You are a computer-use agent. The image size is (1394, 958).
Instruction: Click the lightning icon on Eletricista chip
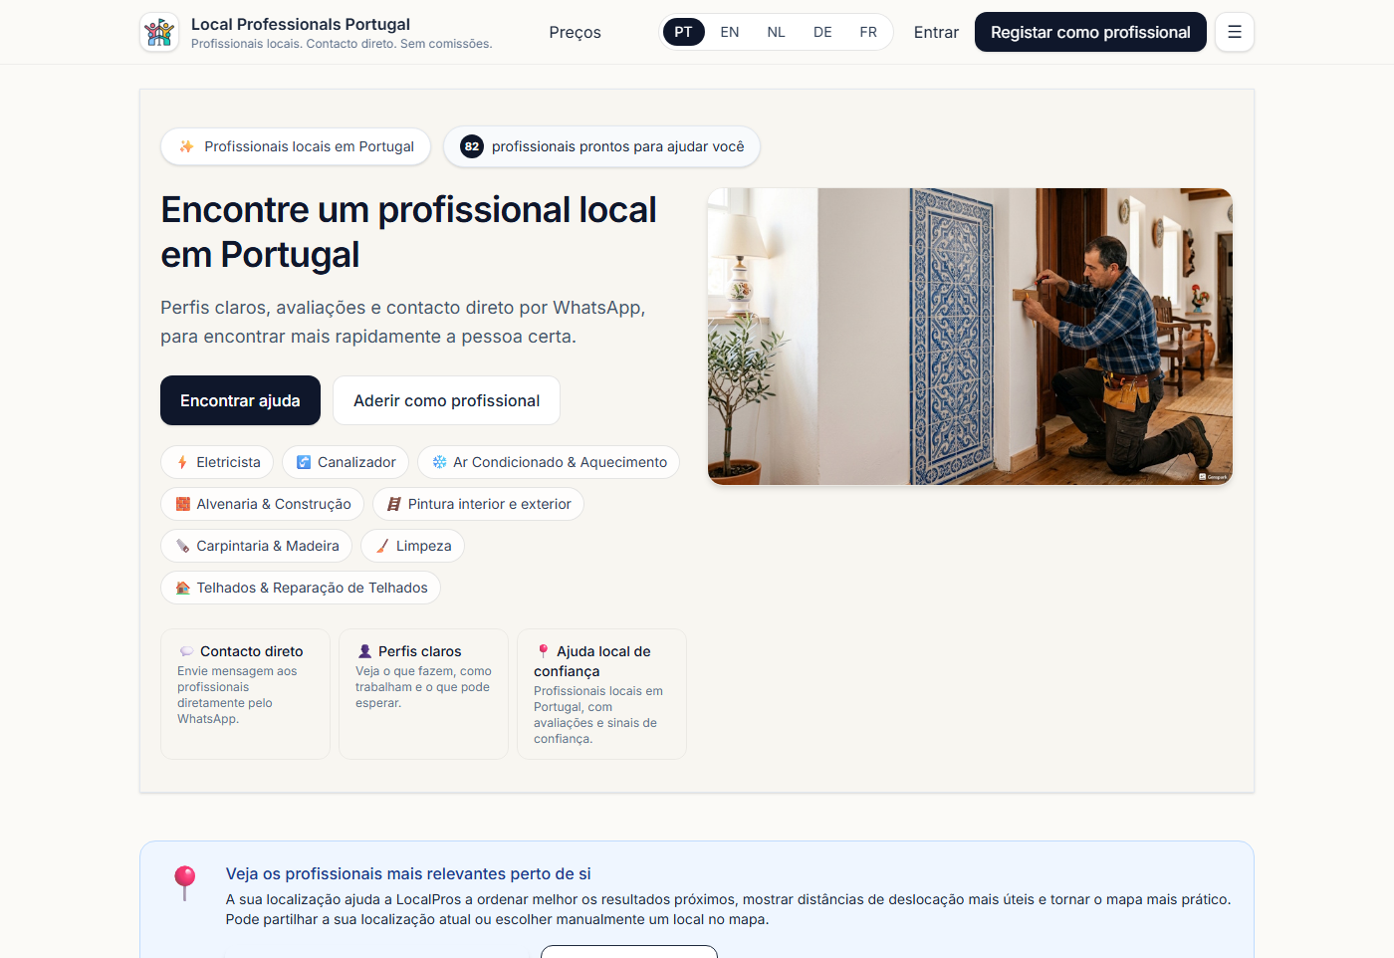[182, 462]
